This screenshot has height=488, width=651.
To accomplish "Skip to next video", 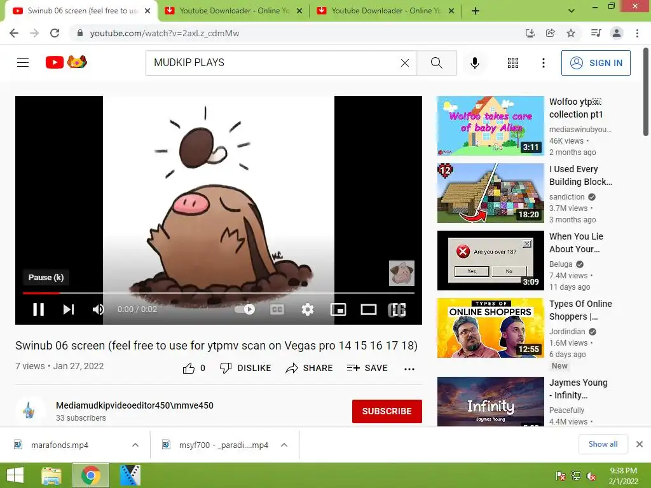I will 69,309.
